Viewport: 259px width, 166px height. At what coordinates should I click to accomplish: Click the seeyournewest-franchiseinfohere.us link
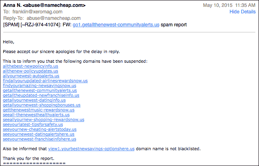tap(40, 139)
